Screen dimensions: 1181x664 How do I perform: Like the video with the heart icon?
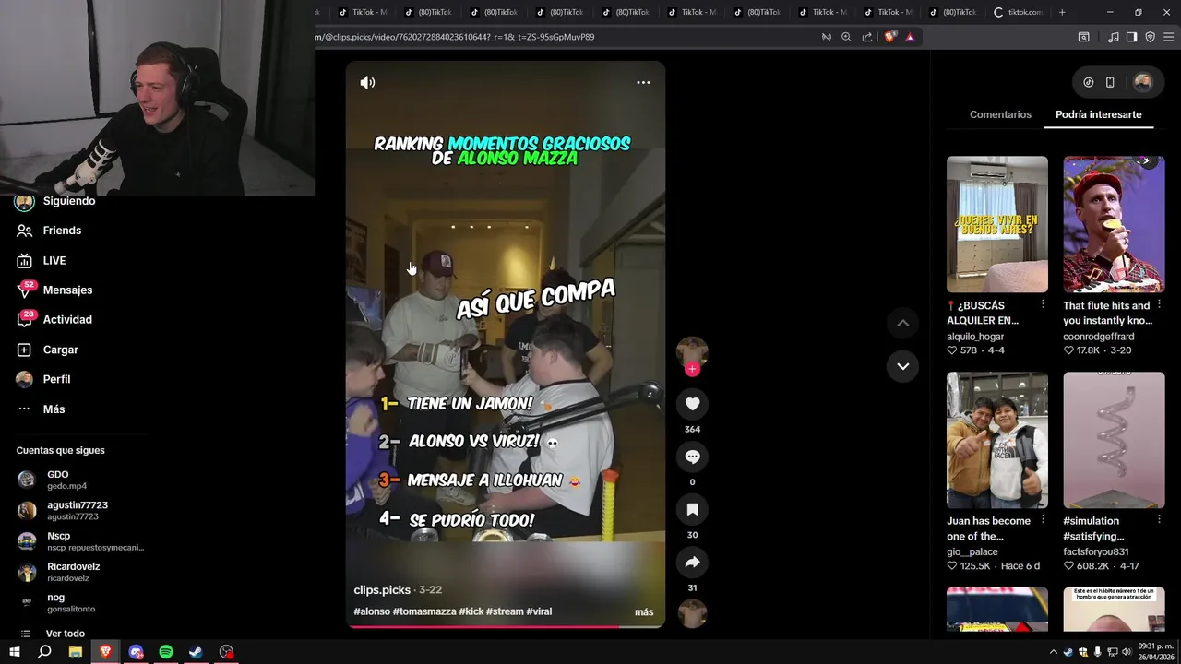[x=692, y=404]
